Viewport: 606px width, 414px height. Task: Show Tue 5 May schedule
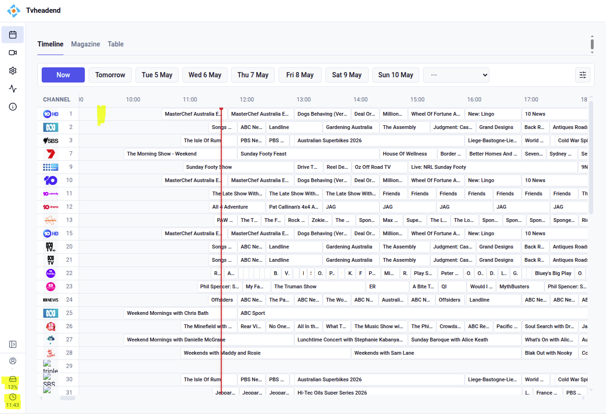pos(157,75)
